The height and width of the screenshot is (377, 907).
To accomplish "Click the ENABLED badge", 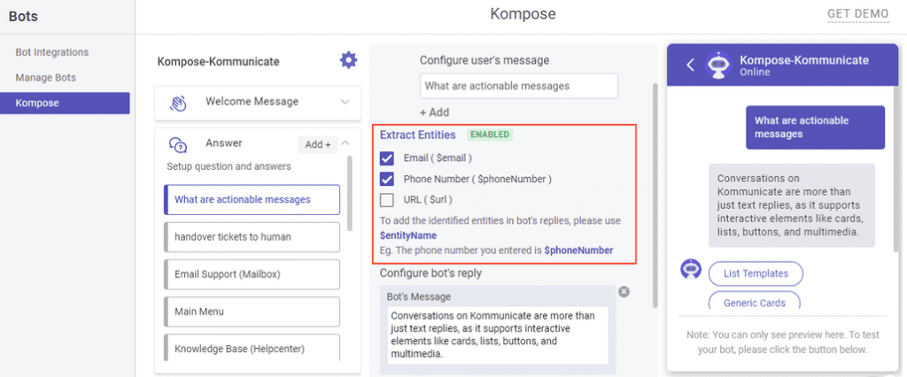I will pos(490,135).
